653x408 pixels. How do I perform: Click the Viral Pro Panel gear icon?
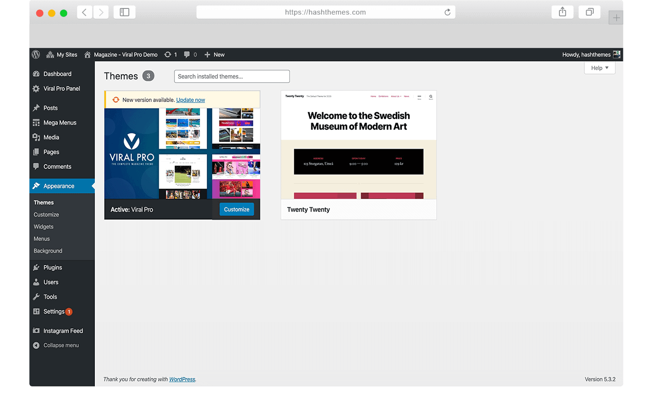tap(36, 88)
